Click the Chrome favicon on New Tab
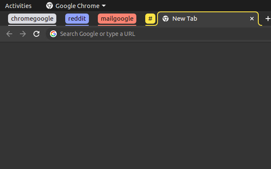This screenshot has height=169, width=271. [x=166, y=19]
